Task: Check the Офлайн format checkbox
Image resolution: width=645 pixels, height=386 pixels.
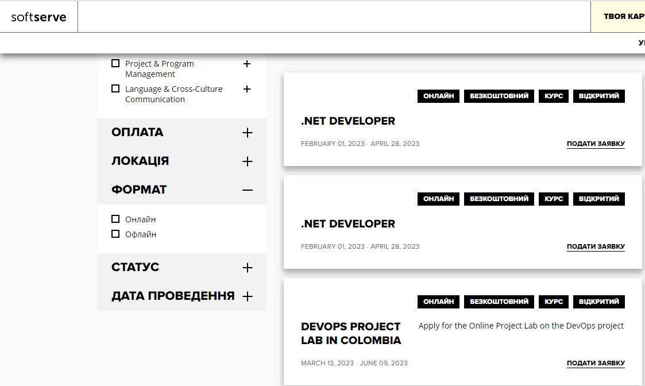Action: point(115,234)
